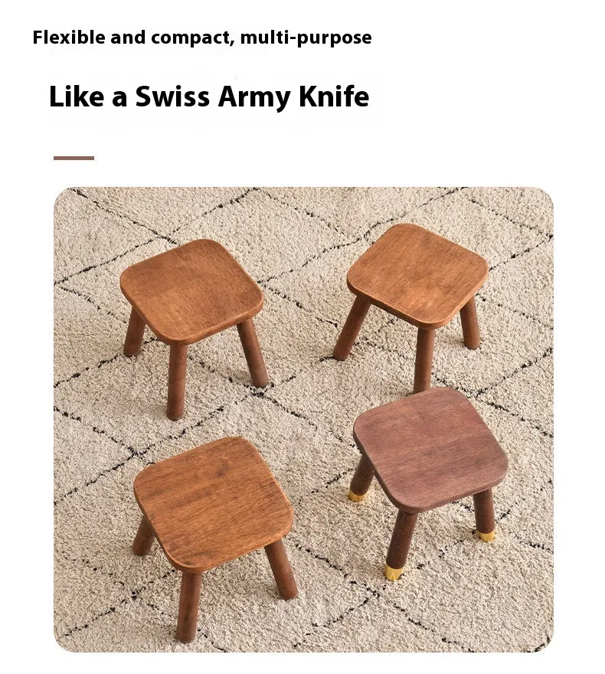The height and width of the screenshot is (674, 605).
Task: Click the word "Knife" in the title
Action: click(334, 97)
